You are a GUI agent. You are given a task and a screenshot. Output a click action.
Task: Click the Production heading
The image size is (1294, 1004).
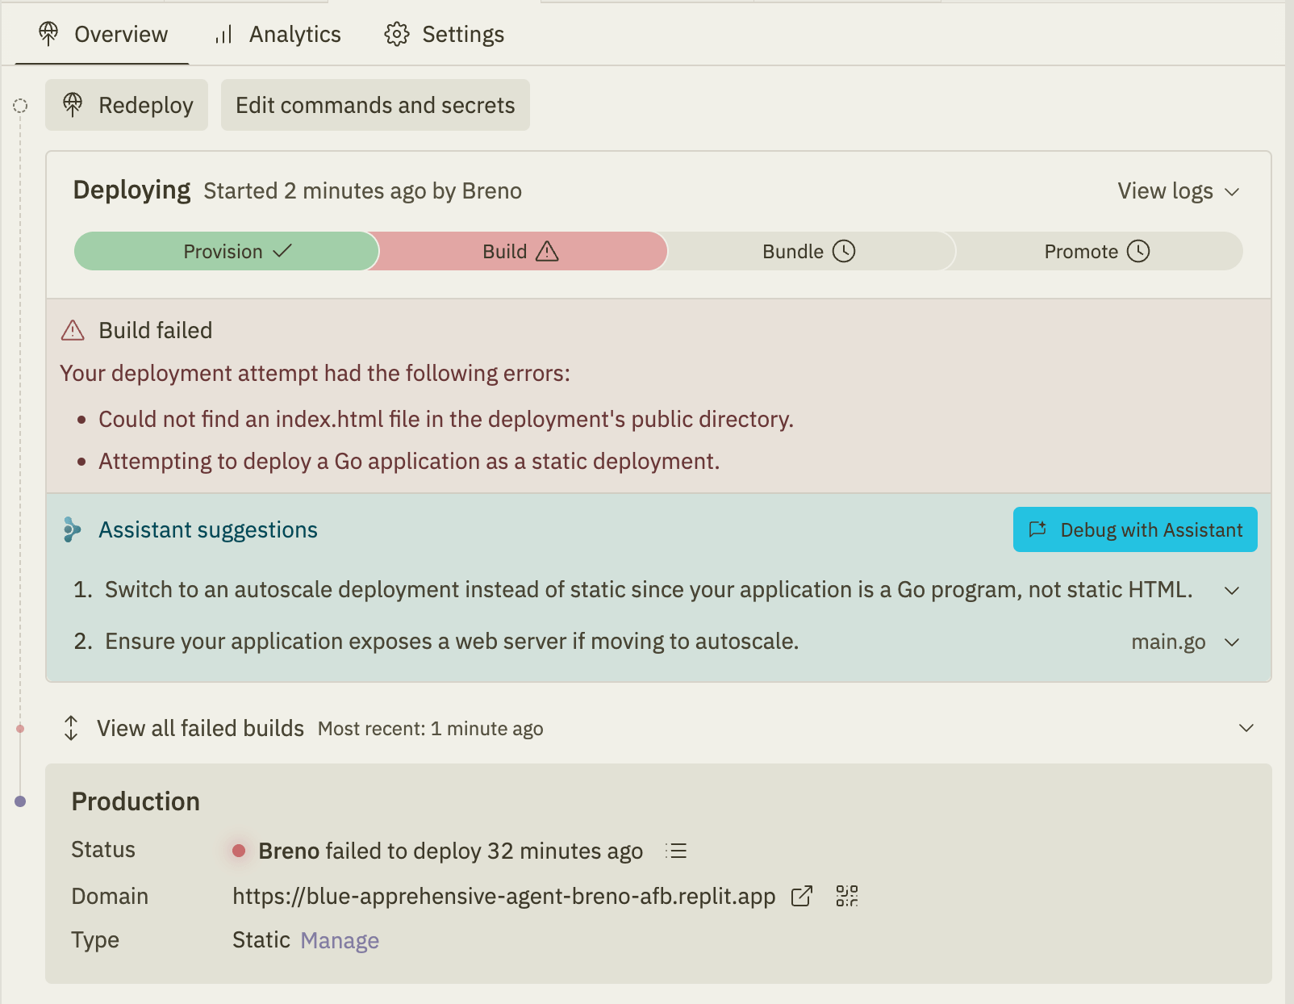136,801
